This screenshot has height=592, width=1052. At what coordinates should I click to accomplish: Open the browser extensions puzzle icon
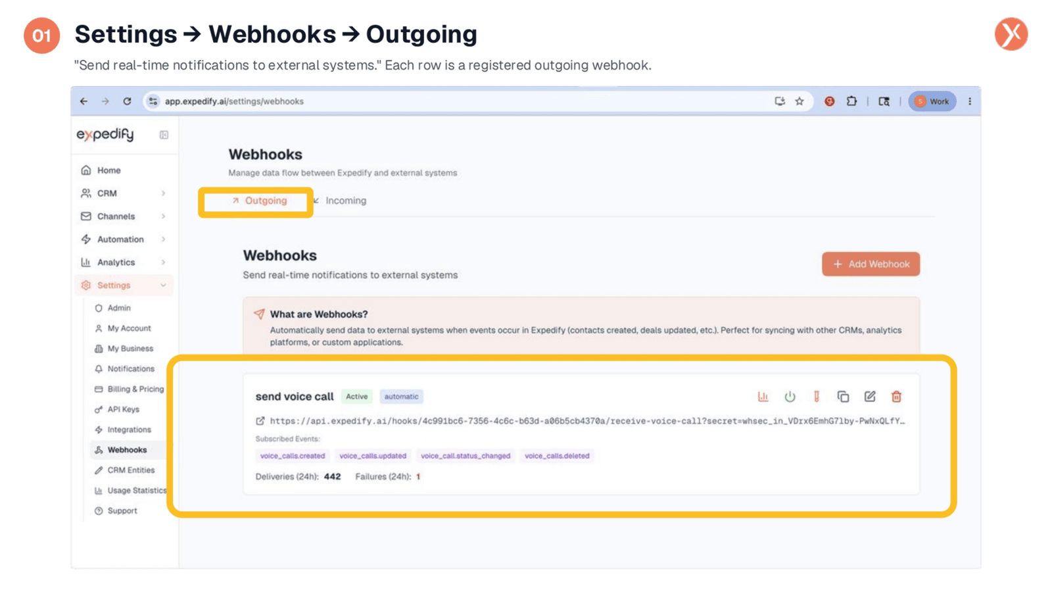click(851, 101)
